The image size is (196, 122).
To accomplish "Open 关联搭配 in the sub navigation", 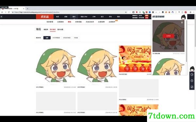I will click(x=78, y=22).
